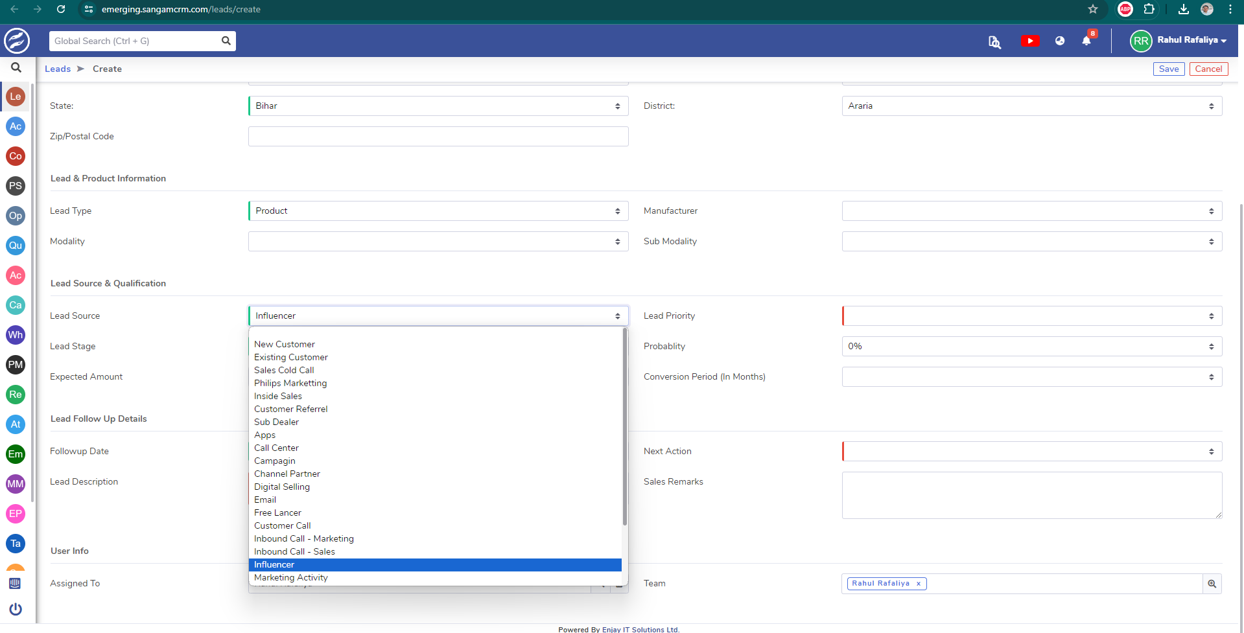Click the Save button

[x=1169, y=69]
